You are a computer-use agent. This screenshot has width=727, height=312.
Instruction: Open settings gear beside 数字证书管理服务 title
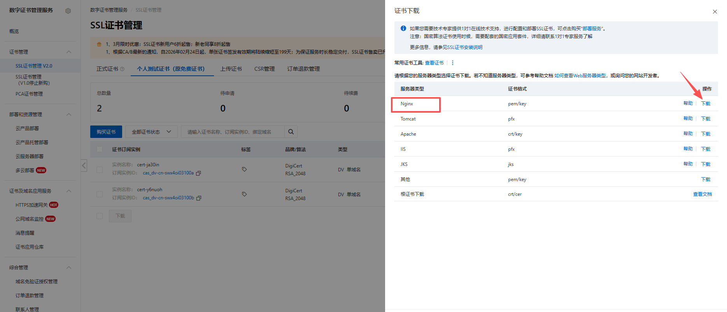click(68, 11)
